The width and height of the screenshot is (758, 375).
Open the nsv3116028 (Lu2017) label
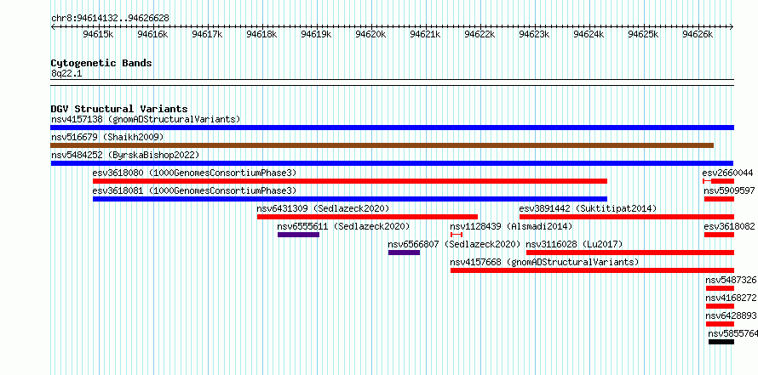pyautogui.click(x=574, y=244)
